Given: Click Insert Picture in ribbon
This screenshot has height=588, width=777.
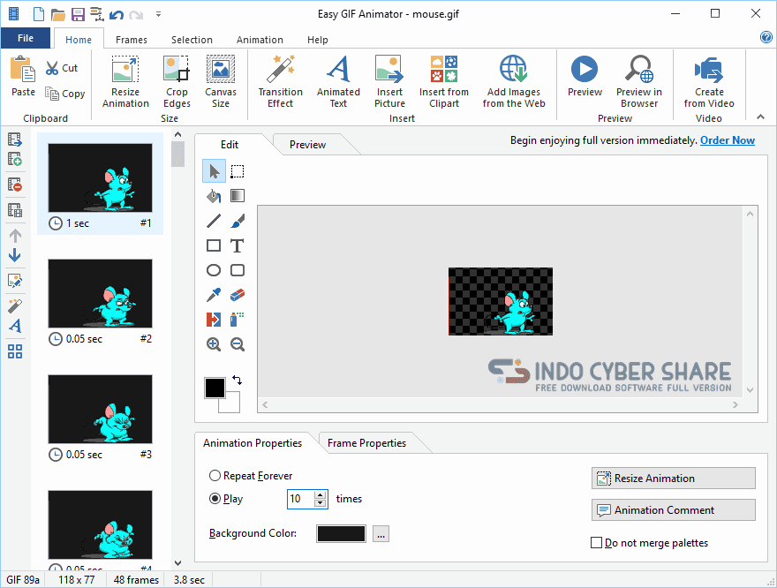Looking at the screenshot, I should pos(389,82).
